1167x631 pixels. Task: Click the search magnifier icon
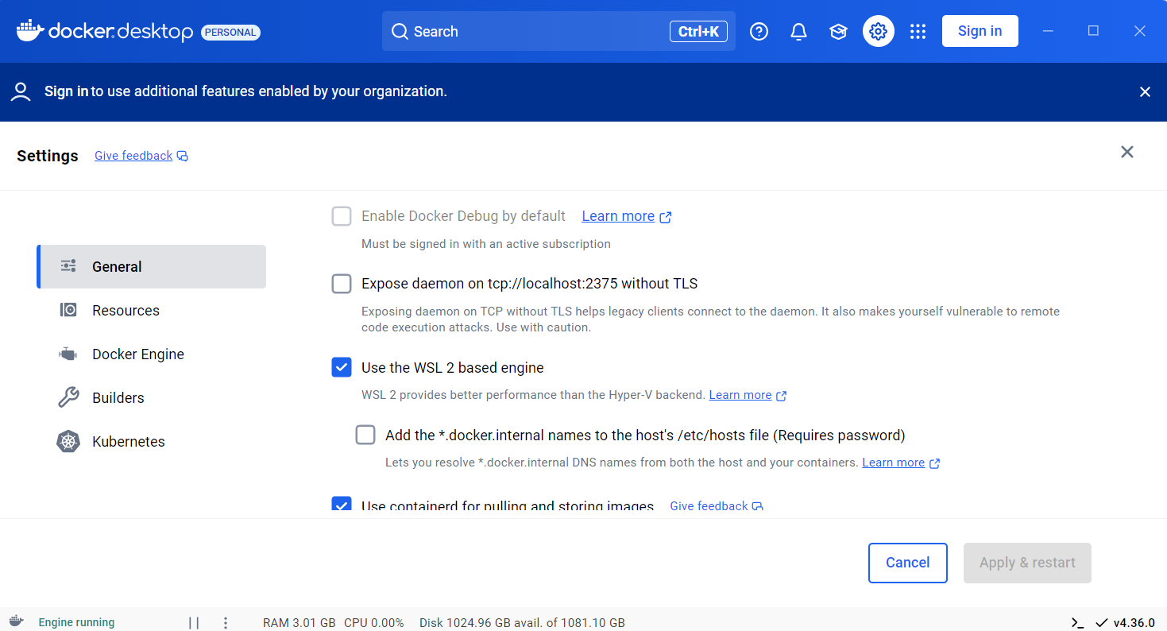[400, 32]
